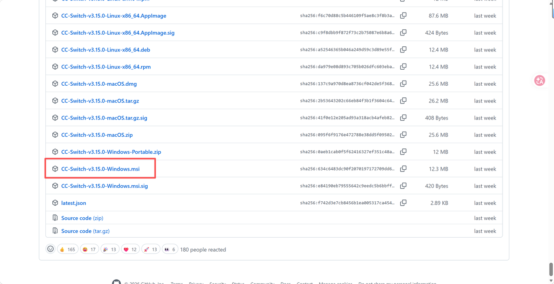554x284 pixels.
Task: Toggle the rocket reaction (13)
Action: coord(151,249)
